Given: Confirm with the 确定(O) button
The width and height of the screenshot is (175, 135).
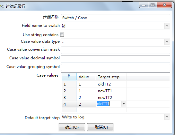Looking at the screenshot, I should point(72,127).
